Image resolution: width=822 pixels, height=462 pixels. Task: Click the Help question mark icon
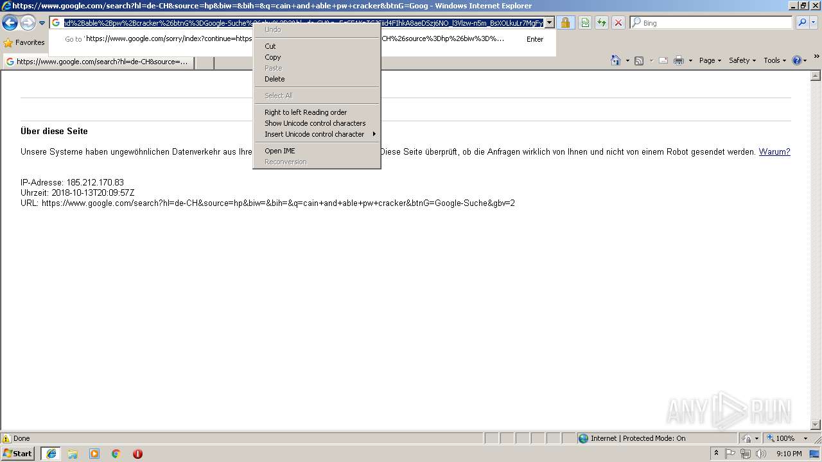797,60
